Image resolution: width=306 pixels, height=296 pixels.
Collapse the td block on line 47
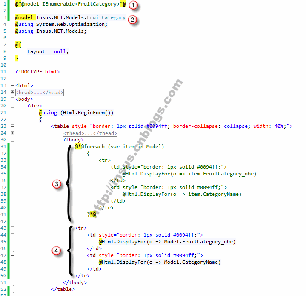click(x=12, y=255)
